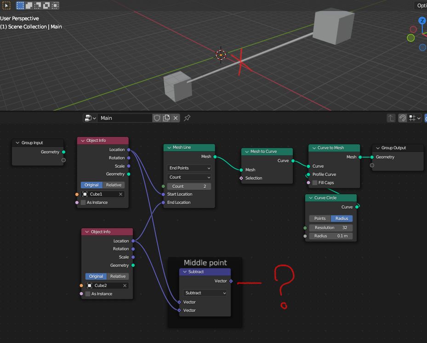Image resolution: width=427 pixels, height=343 pixels.
Task: Click the Mesh to Curve Selection socket
Action: 241,178
